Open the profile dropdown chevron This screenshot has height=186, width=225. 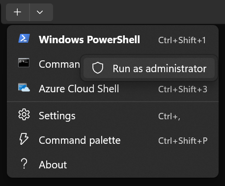coord(40,12)
